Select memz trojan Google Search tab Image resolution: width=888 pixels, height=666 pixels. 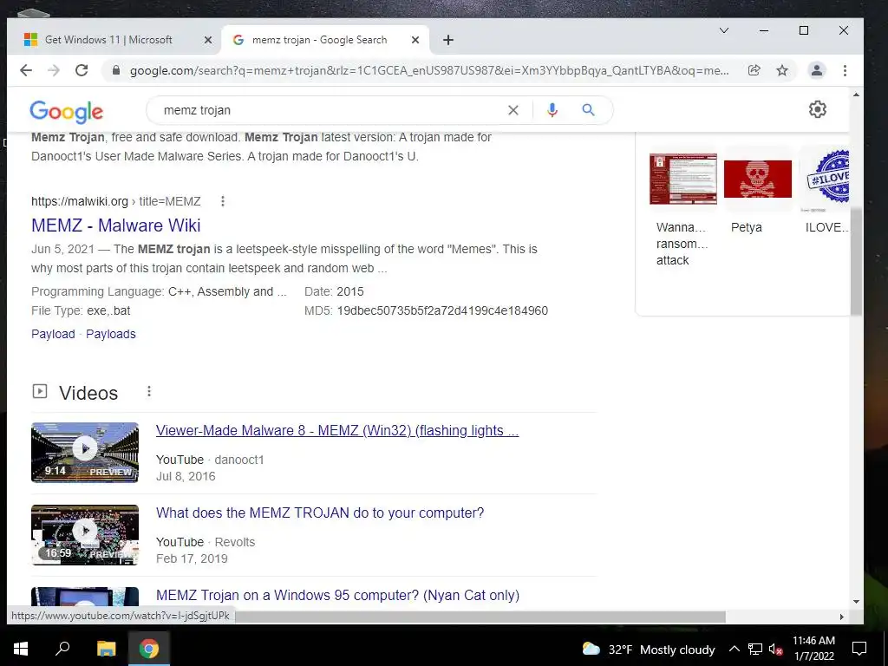point(326,40)
